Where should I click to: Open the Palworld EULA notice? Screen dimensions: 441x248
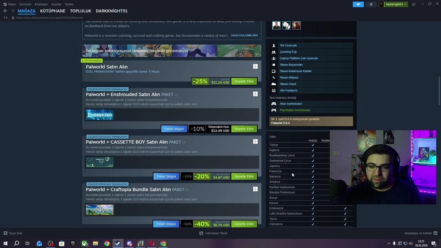pos(311,121)
